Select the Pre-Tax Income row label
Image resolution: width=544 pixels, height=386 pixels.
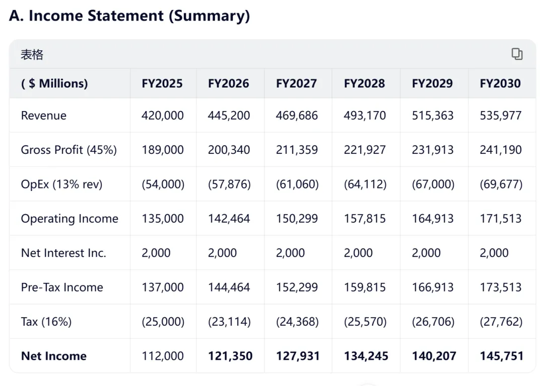pyautogui.click(x=62, y=287)
